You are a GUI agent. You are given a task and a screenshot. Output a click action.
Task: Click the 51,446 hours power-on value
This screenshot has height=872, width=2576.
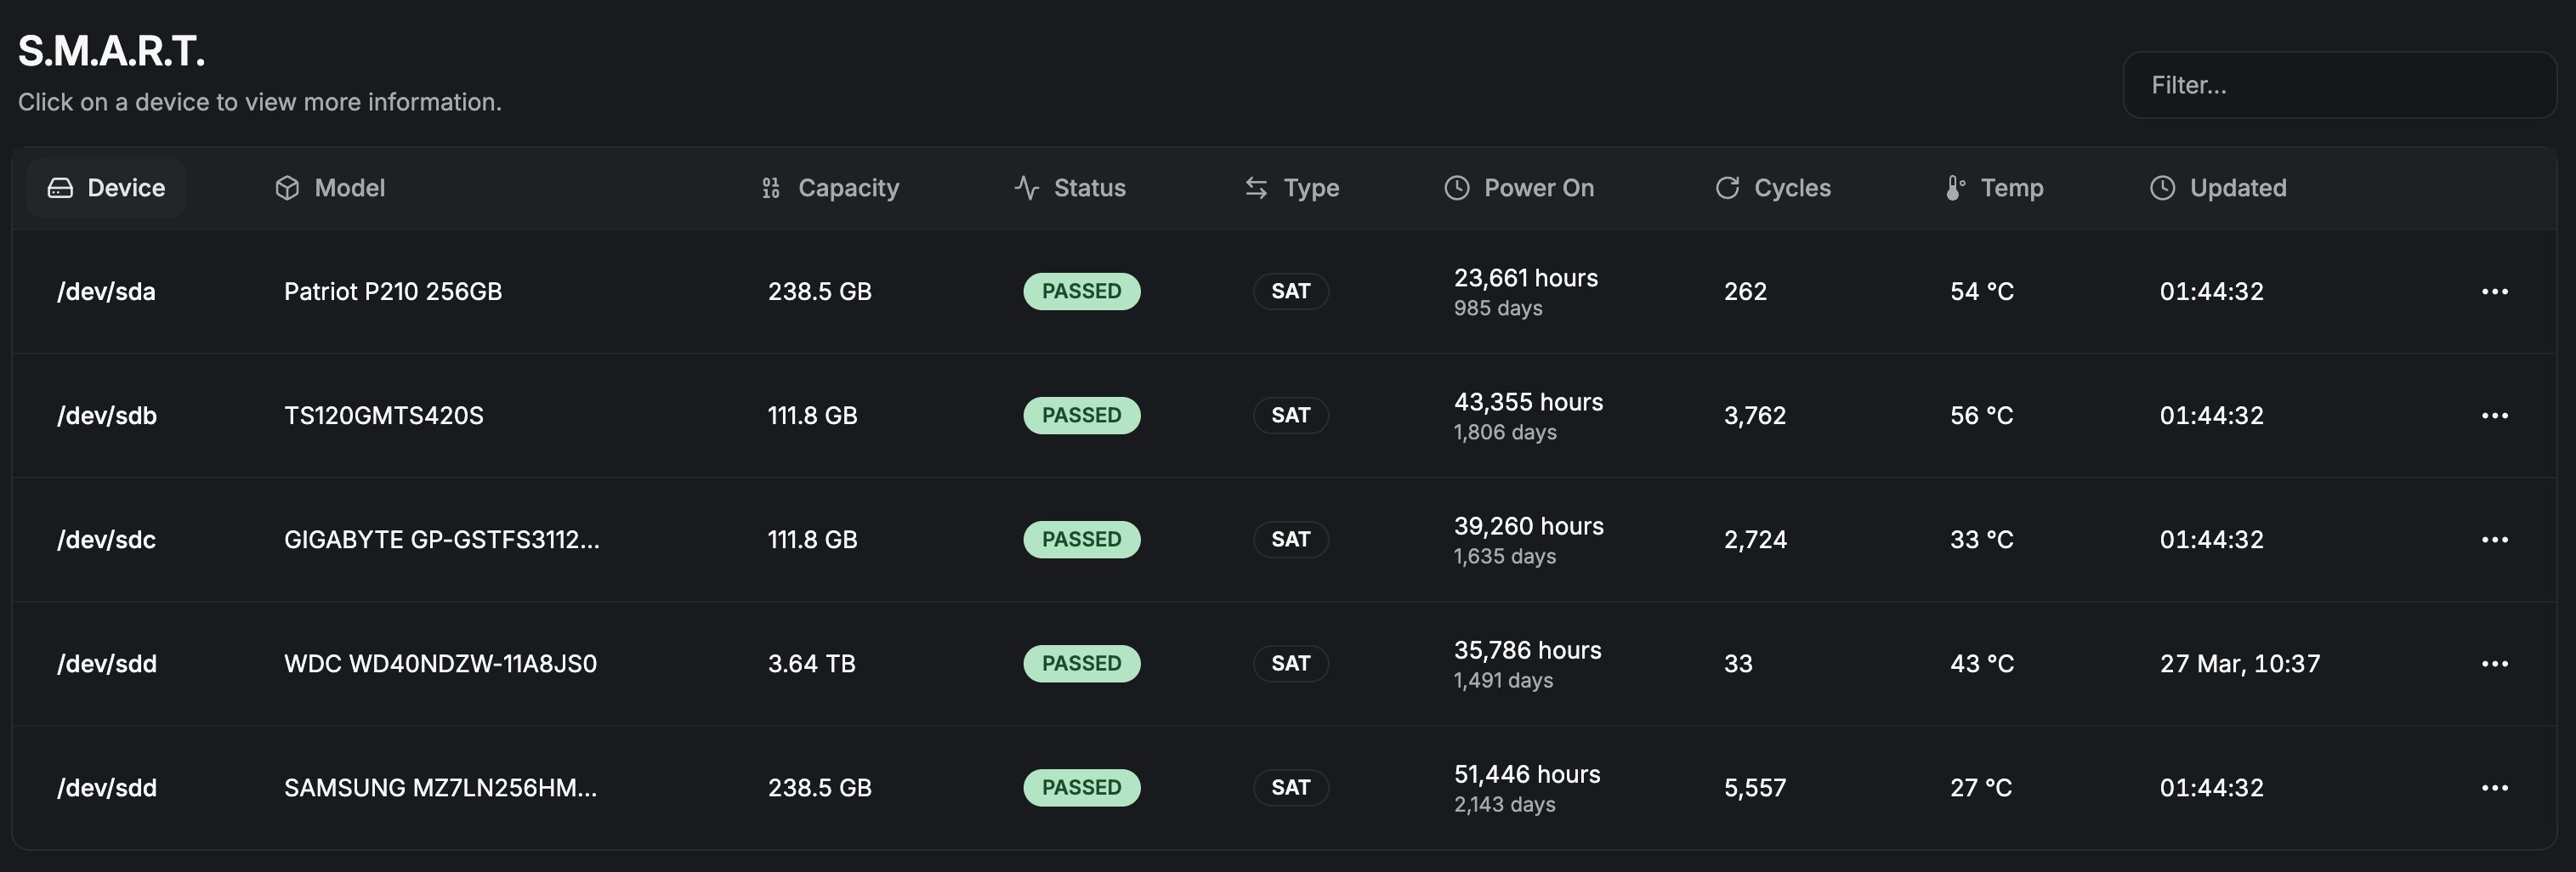1527,774
